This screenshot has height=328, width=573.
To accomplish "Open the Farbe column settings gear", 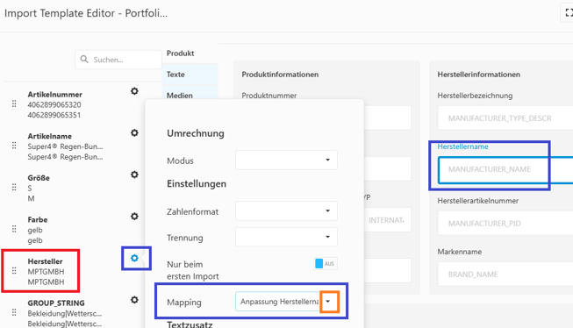I will [134, 217].
